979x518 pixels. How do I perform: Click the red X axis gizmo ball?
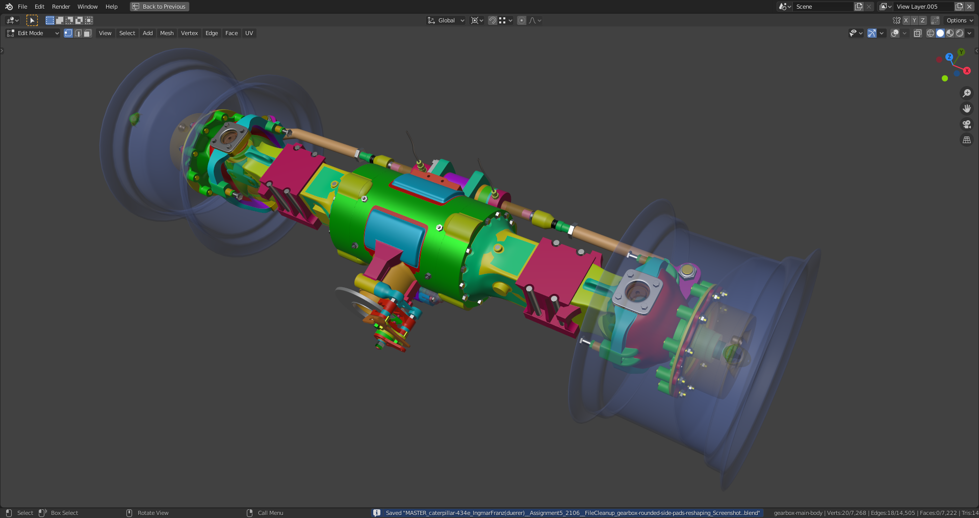tap(967, 71)
